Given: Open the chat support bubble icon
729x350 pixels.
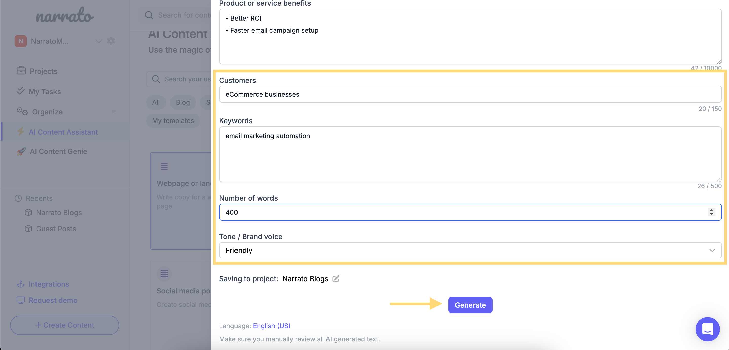Looking at the screenshot, I should coord(707,329).
